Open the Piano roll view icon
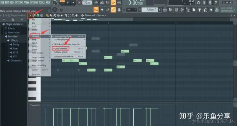Image resolution: width=237 pixels, height=126 pixels. coord(171,10)
